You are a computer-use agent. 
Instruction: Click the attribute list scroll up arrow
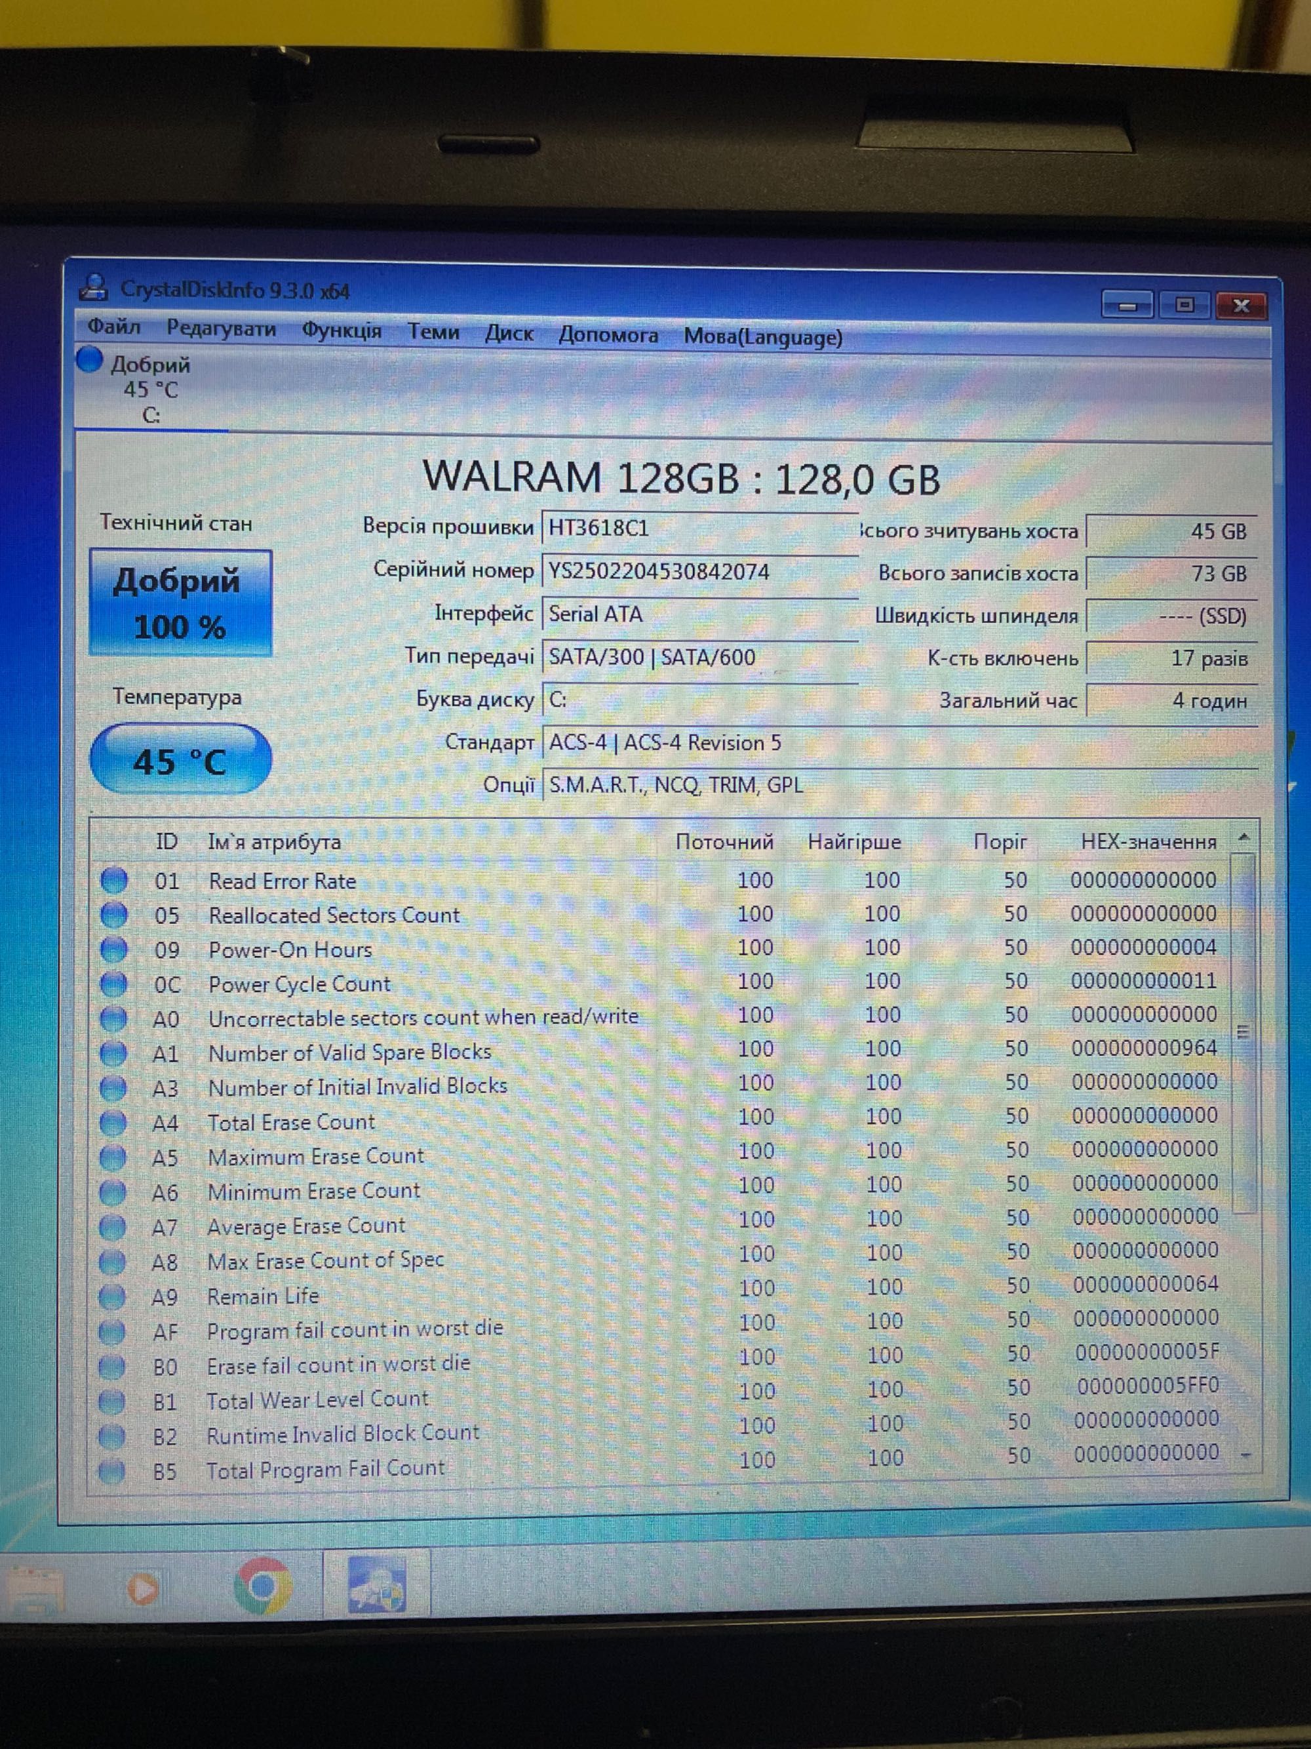(1244, 837)
